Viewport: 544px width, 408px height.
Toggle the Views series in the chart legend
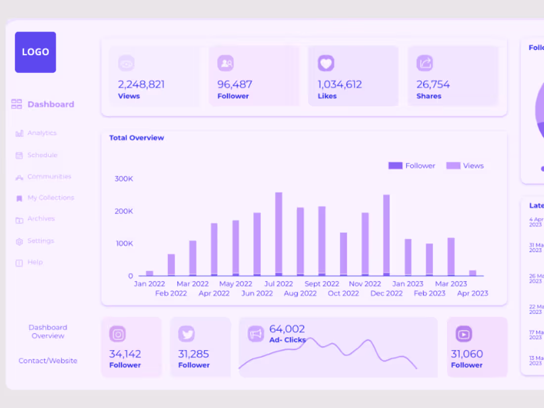tap(465, 166)
